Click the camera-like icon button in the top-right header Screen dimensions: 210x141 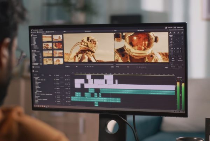point(175,28)
